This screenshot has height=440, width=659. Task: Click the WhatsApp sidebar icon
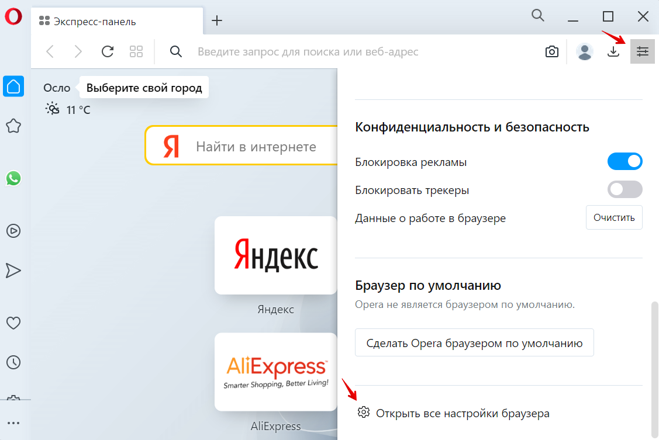(13, 178)
